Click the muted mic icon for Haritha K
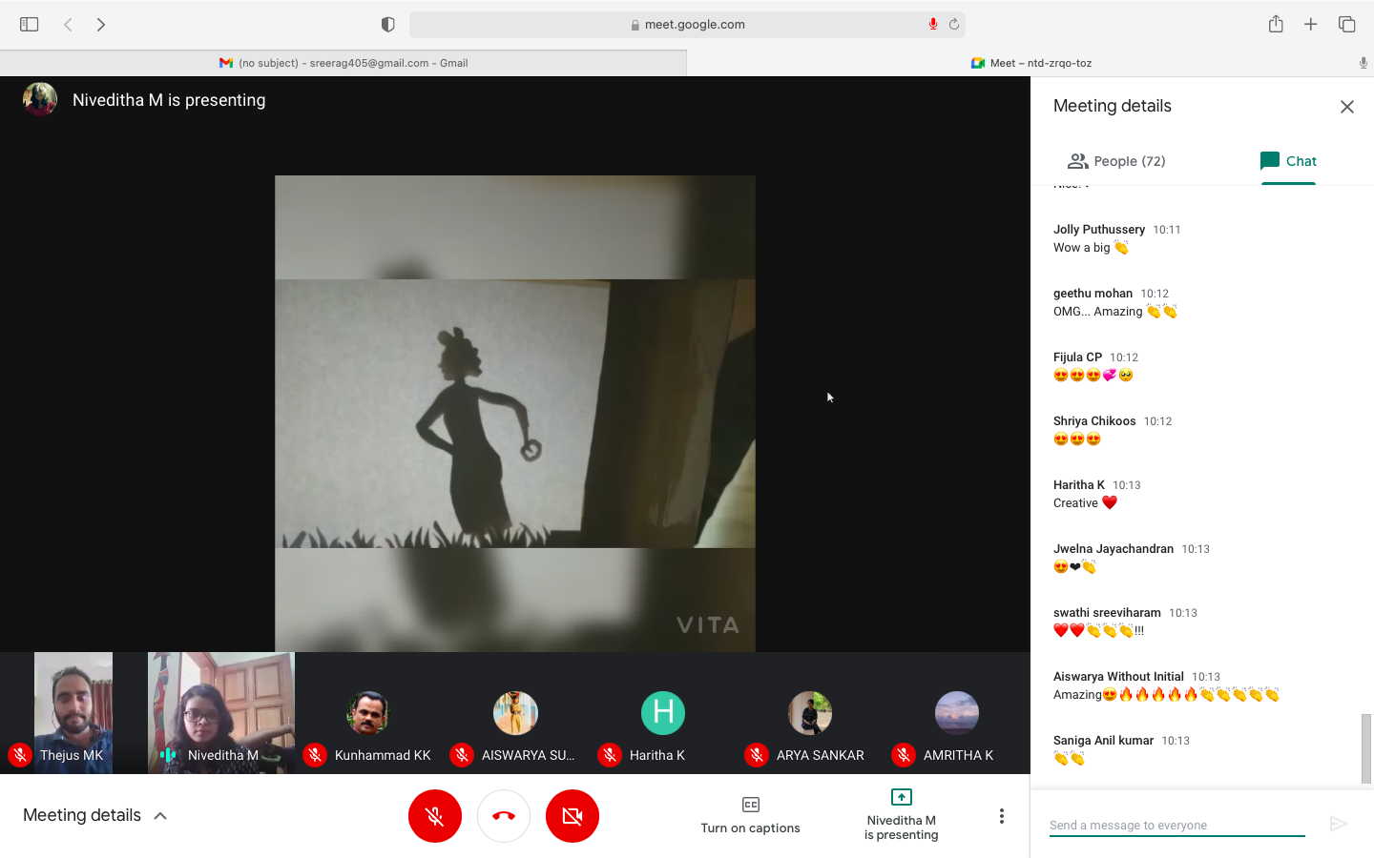The width and height of the screenshot is (1374, 858). click(610, 755)
